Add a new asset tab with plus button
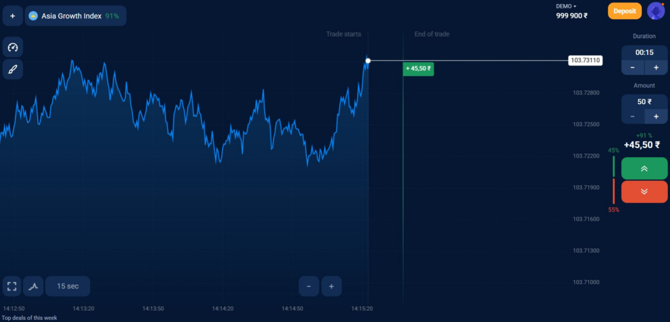 [x=13, y=16]
